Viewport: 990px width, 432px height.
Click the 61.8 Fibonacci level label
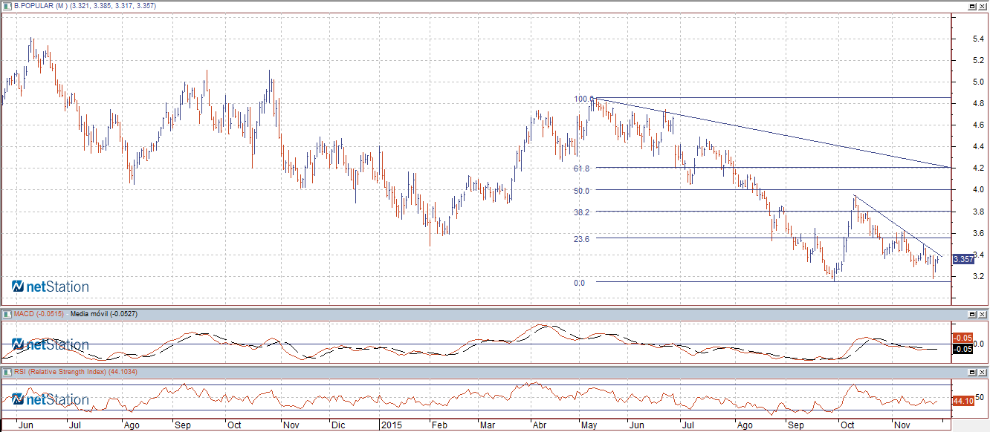pos(581,168)
